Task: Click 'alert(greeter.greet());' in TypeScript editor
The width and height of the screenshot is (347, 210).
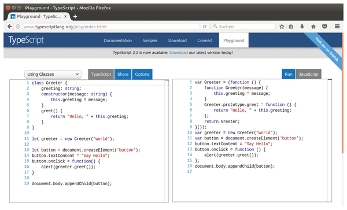Action: click(68, 167)
